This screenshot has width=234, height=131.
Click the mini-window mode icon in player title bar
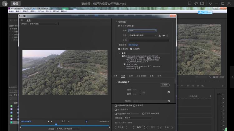189,3
